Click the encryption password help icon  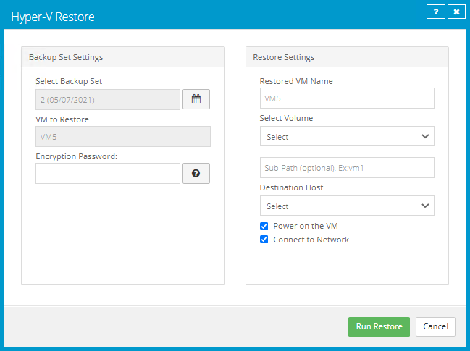tap(196, 174)
